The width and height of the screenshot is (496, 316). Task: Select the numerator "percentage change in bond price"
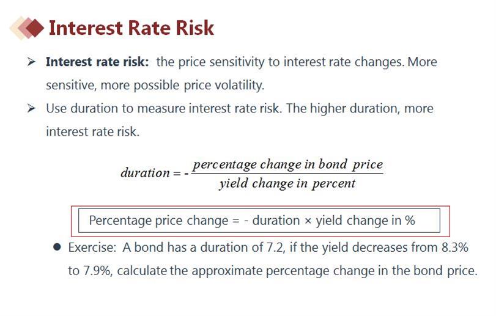coord(287,164)
